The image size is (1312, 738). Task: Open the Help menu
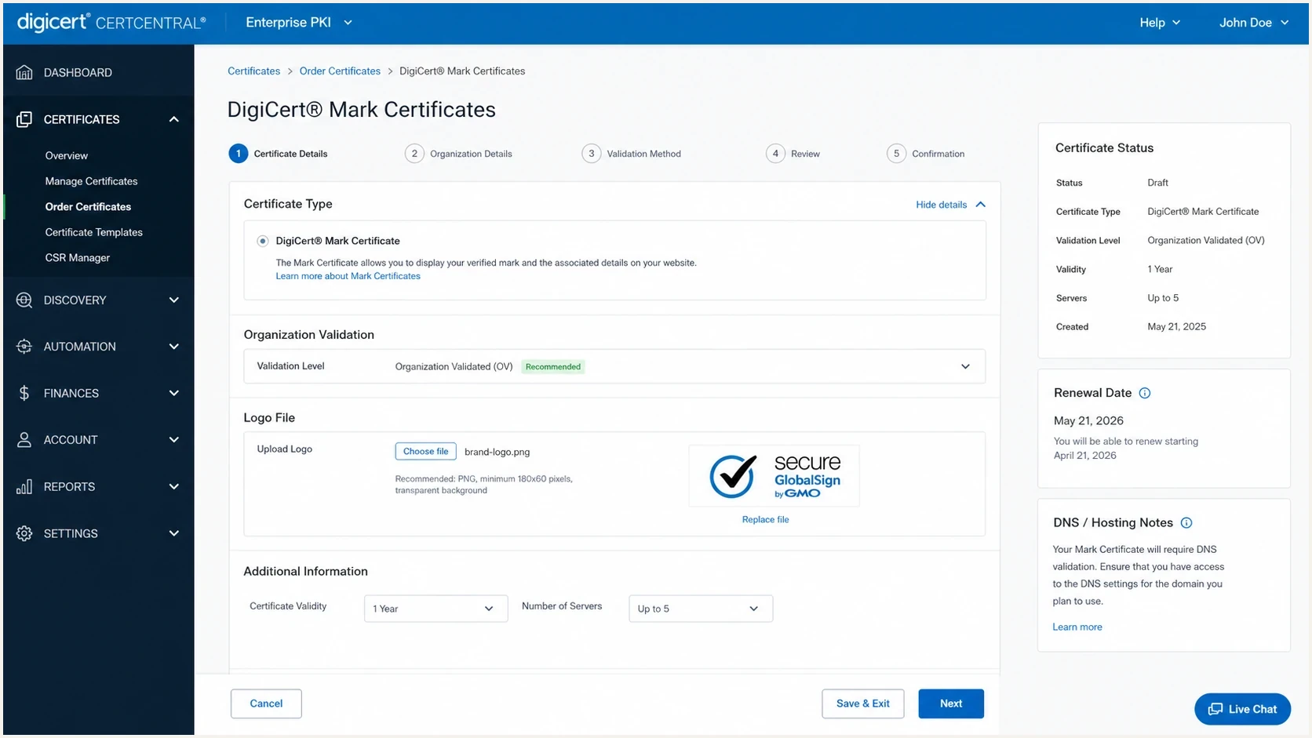1160,23
